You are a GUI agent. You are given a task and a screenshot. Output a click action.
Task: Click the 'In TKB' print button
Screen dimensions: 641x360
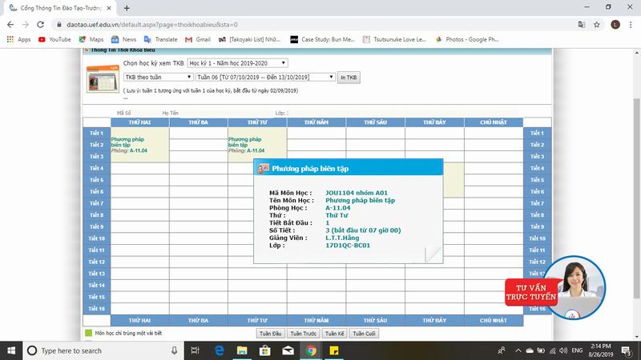pyautogui.click(x=349, y=77)
